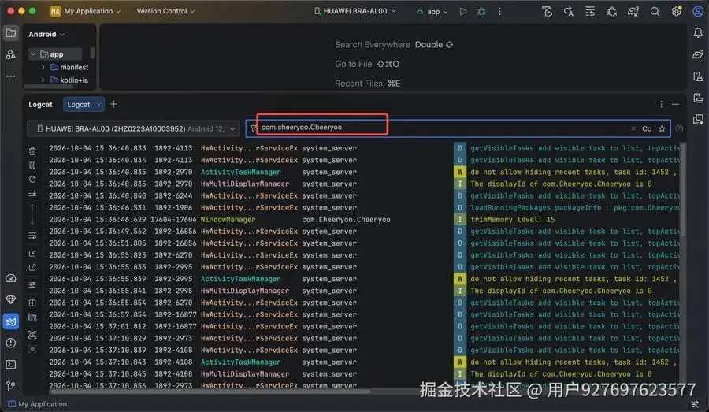Expand the manifest folder

pyautogui.click(x=43, y=67)
